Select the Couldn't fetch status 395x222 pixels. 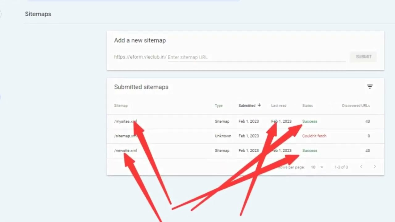coord(314,136)
